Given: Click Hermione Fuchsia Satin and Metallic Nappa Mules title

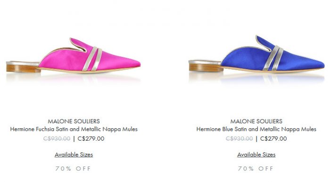Looking at the screenshot, I should tap(74, 129).
